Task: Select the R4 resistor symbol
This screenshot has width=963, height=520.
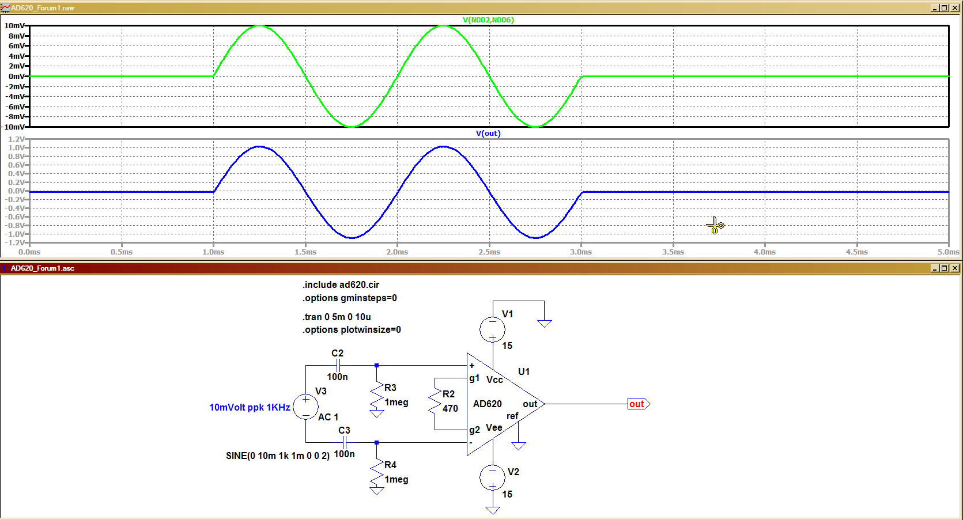Action: pyautogui.click(x=377, y=472)
